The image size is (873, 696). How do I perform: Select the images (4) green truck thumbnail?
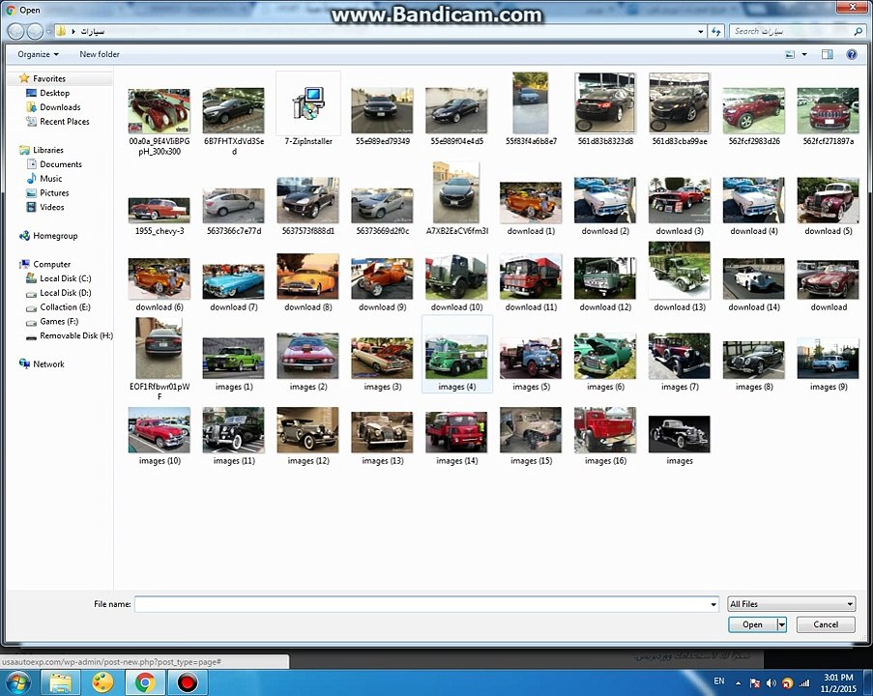(x=456, y=357)
